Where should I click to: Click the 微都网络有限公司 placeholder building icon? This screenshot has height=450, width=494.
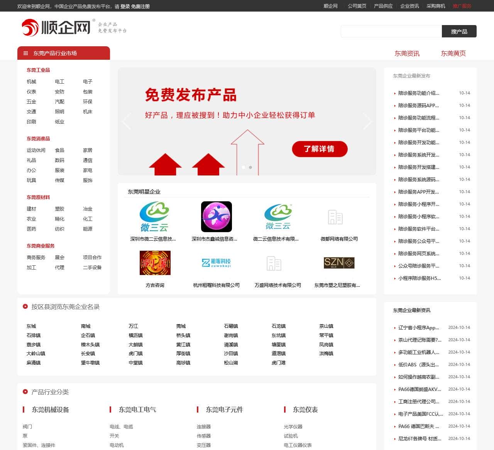tap(335, 217)
